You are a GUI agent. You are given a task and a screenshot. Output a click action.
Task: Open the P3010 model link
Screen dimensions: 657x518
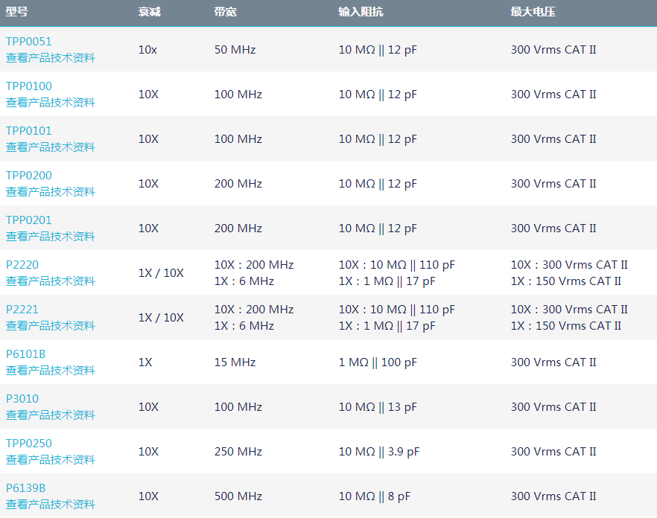[22, 399]
